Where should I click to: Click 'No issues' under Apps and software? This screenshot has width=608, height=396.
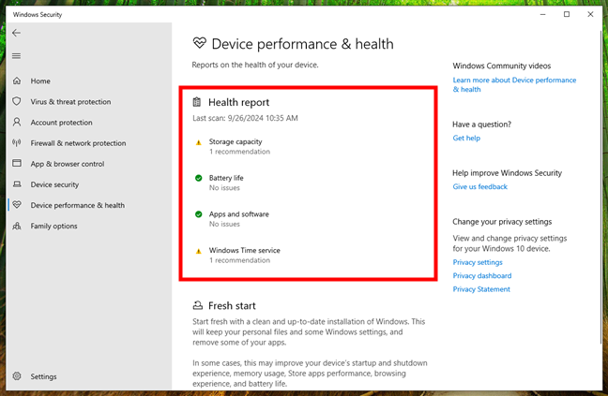[224, 225]
